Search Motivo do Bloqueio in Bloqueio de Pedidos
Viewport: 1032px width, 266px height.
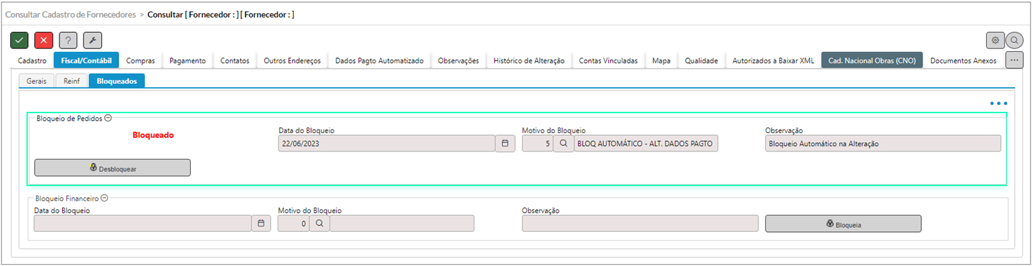(564, 143)
